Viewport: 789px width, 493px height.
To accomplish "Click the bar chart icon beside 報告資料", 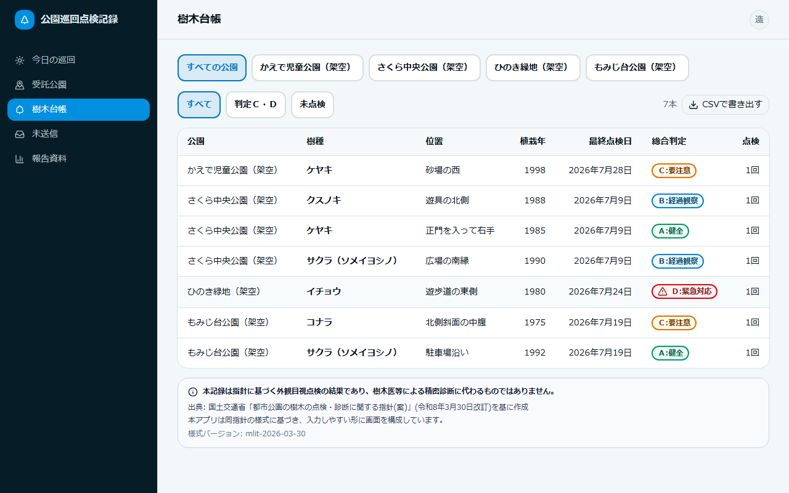I will [x=20, y=159].
